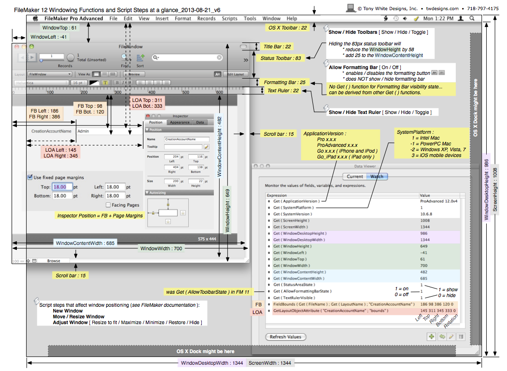507x371 pixels.
Task: Open the Apple menu
Action: (x=35, y=18)
